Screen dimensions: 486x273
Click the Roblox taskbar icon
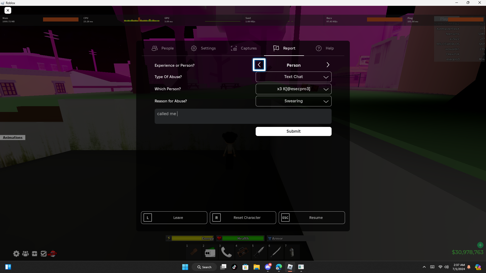[x=290, y=267]
